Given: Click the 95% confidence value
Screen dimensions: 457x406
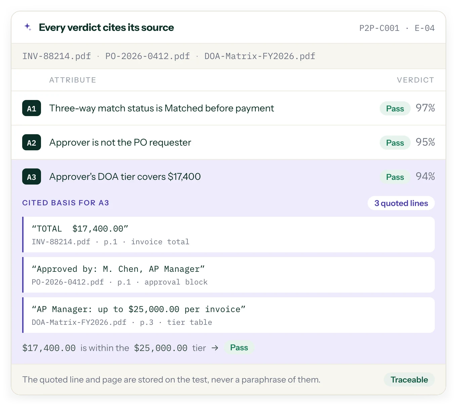Looking at the screenshot, I should pos(425,142).
